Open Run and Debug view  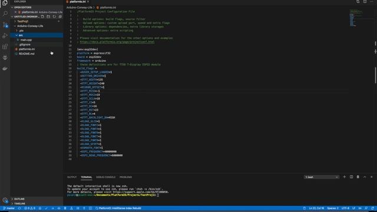pos(5,35)
